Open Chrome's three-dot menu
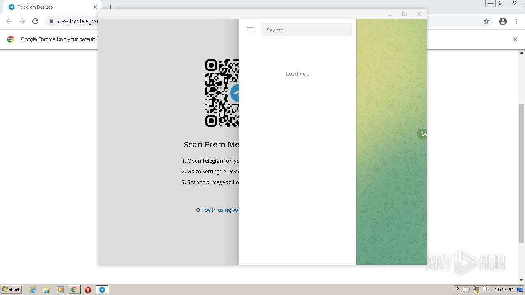 click(x=516, y=21)
